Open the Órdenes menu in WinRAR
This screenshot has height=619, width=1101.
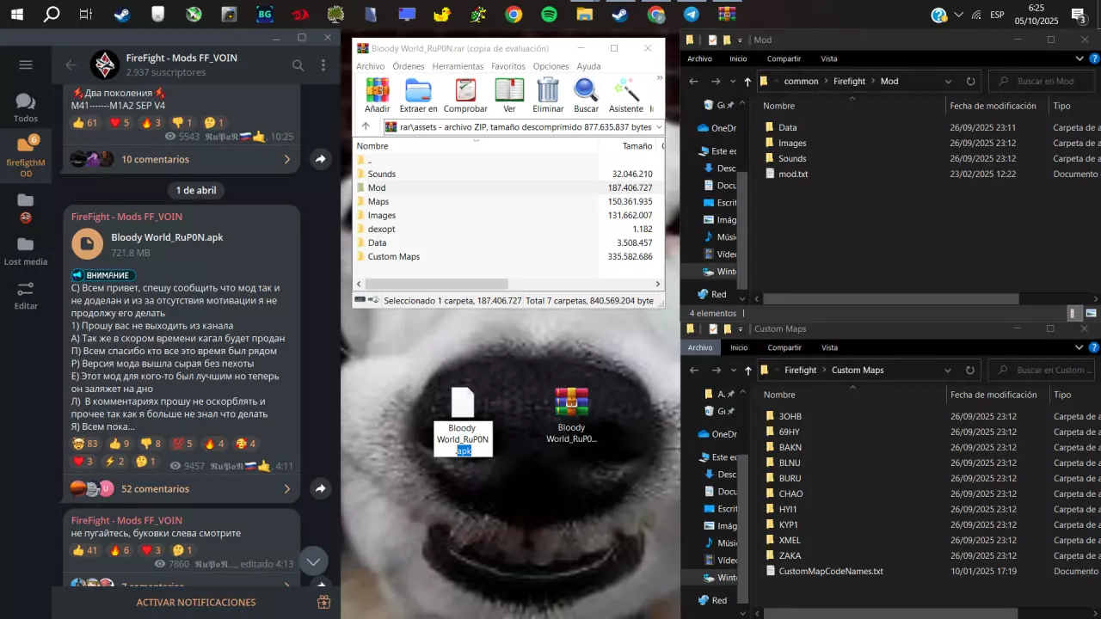pos(408,66)
